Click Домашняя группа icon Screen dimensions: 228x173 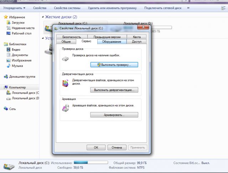pos(6,77)
